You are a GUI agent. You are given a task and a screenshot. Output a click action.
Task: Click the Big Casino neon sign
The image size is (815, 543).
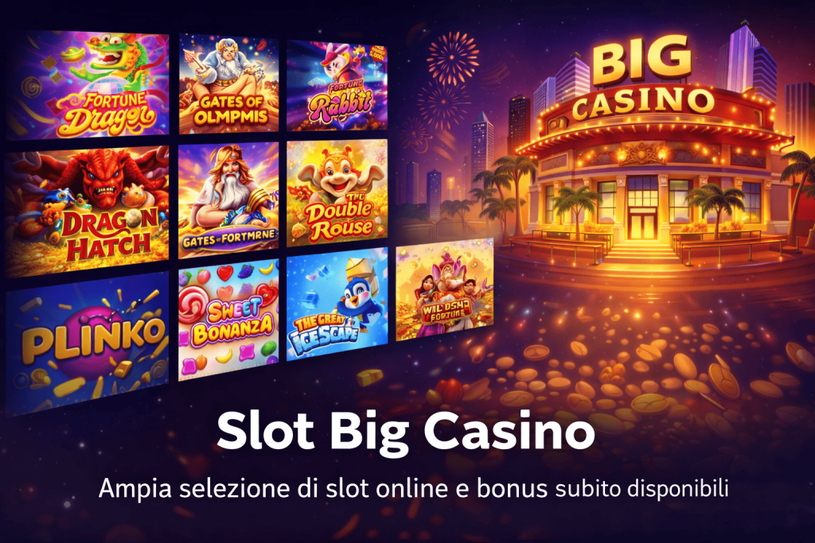pyautogui.click(x=642, y=79)
